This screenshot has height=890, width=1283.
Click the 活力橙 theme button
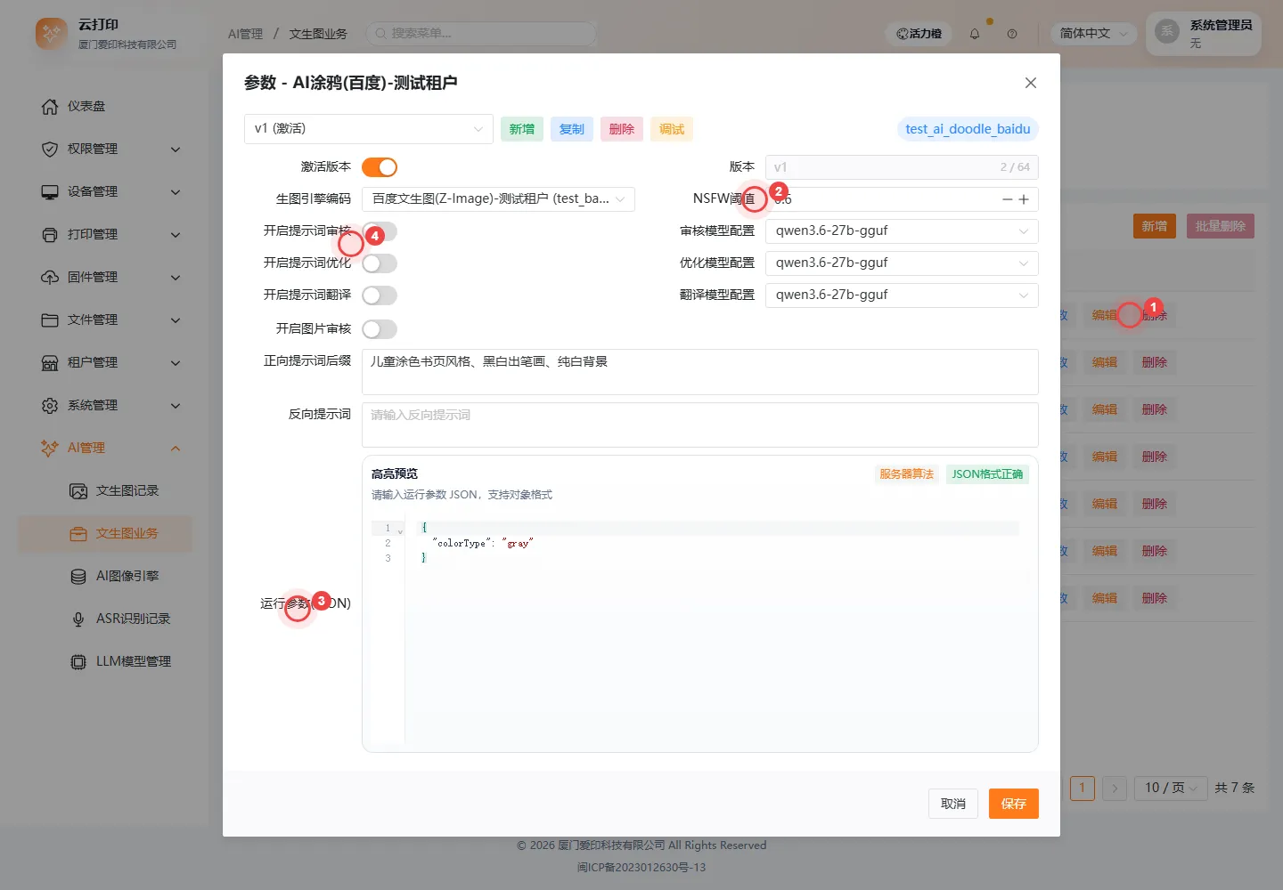tap(919, 34)
